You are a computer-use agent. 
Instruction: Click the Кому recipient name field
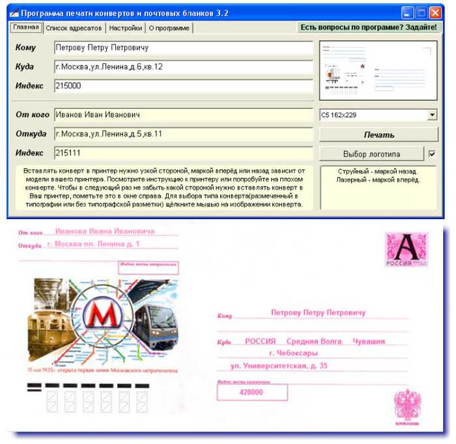point(184,48)
